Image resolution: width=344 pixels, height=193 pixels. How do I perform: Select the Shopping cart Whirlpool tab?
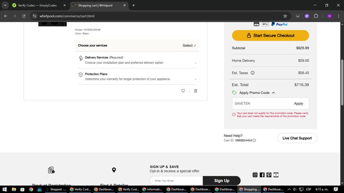click(x=98, y=5)
